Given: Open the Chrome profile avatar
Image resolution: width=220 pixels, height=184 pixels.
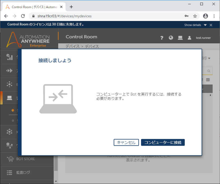Looking at the screenshot, I should [206, 16].
